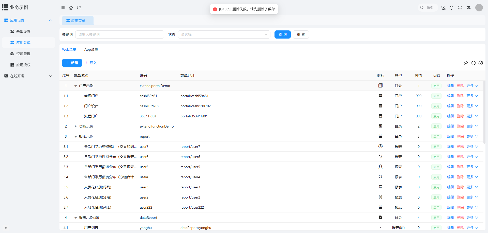Click the 新建 create button

72,63
